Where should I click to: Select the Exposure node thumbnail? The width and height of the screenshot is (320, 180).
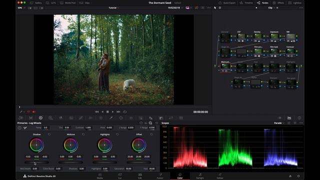tap(274, 36)
